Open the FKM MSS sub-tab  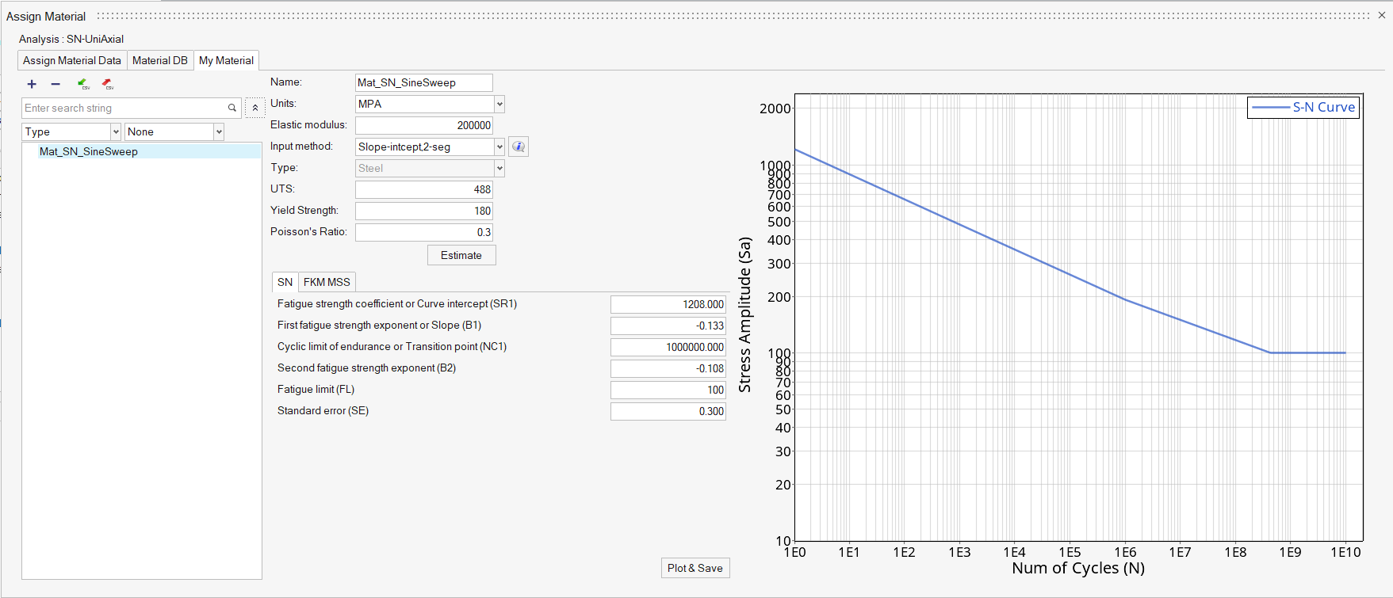pyautogui.click(x=327, y=282)
